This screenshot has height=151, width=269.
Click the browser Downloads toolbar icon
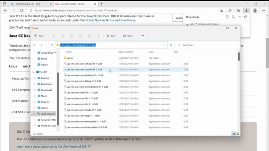[246, 10]
